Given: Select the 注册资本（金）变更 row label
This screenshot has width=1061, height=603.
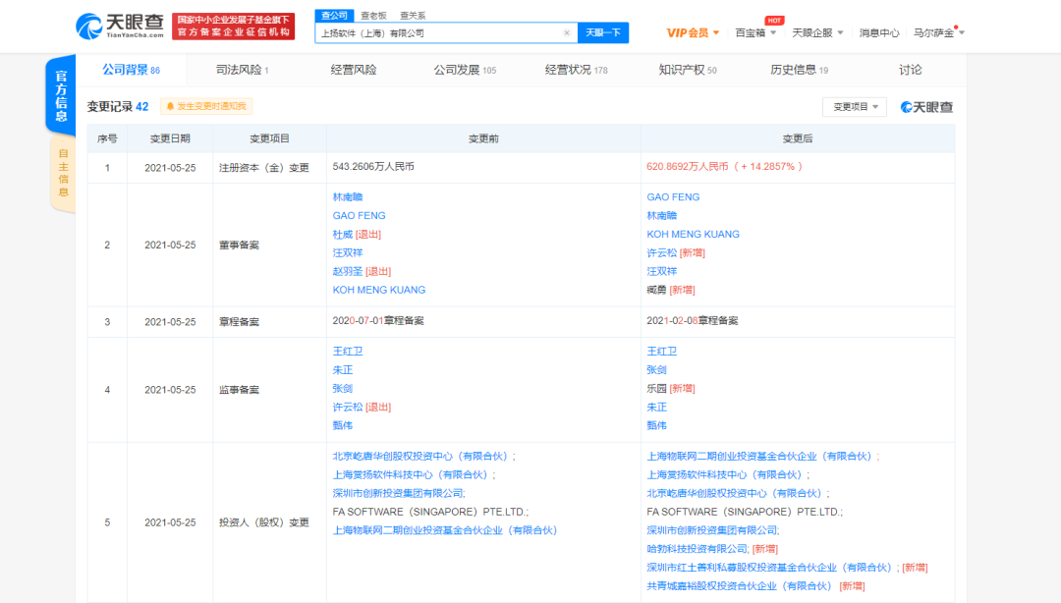Looking at the screenshot, I should point(264,168).
